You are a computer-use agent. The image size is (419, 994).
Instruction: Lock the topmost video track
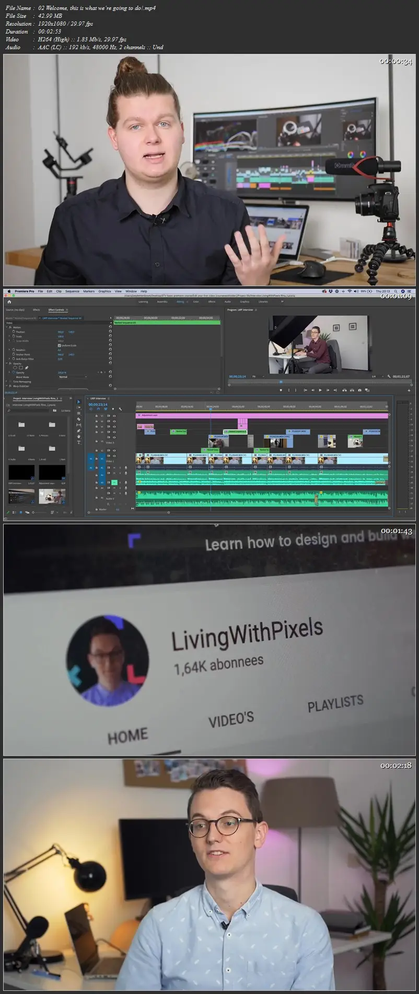click(x=96, y=416)
